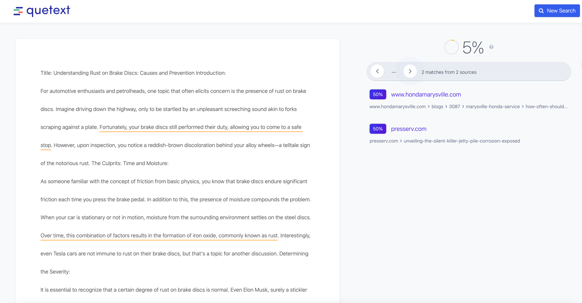
Task: Select the highlighted "Over time, this combination" sentence
Action: pyautogui.click(x=159, y=236)
